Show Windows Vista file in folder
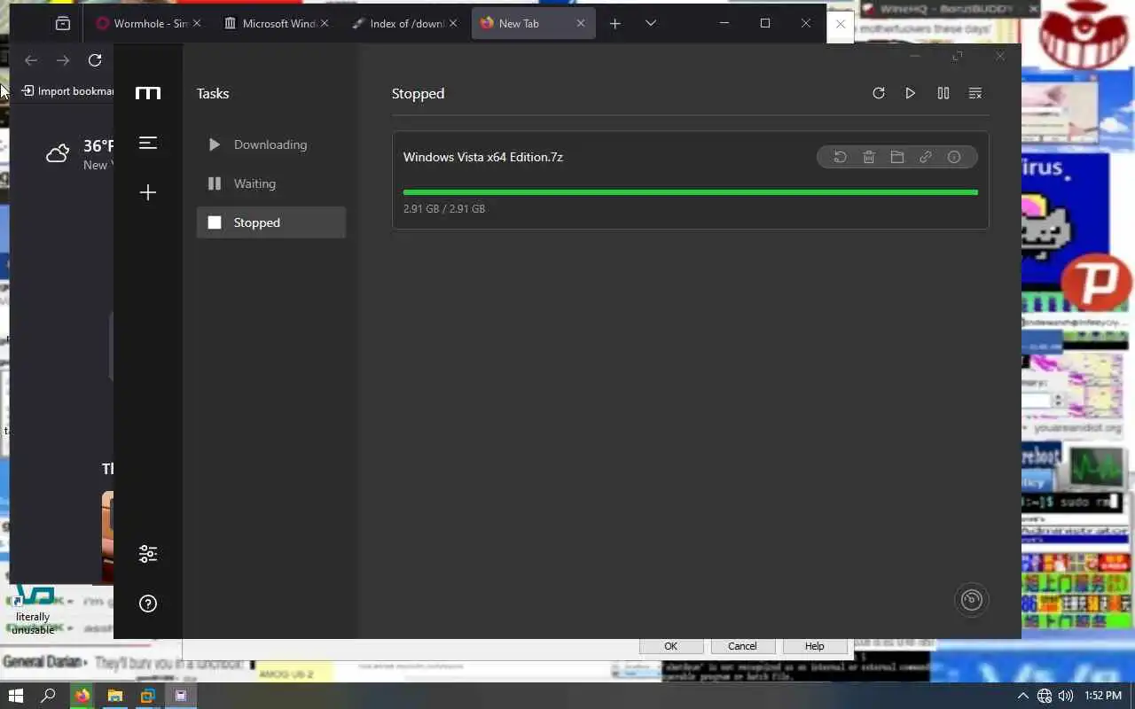This screenshot has height=709, width=1135. click(897, 157)
